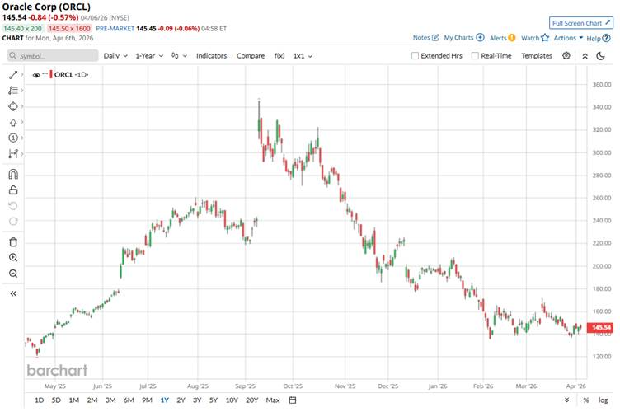Delete drawings with the trash icon
This screenshot has height=412, width=620.
pyautogui.click(x=13, y=241)
